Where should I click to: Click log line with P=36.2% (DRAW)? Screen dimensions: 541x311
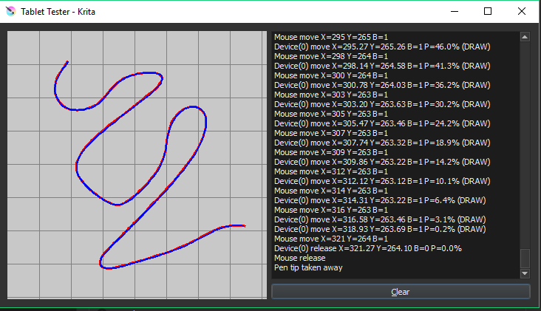coord(382,85)
